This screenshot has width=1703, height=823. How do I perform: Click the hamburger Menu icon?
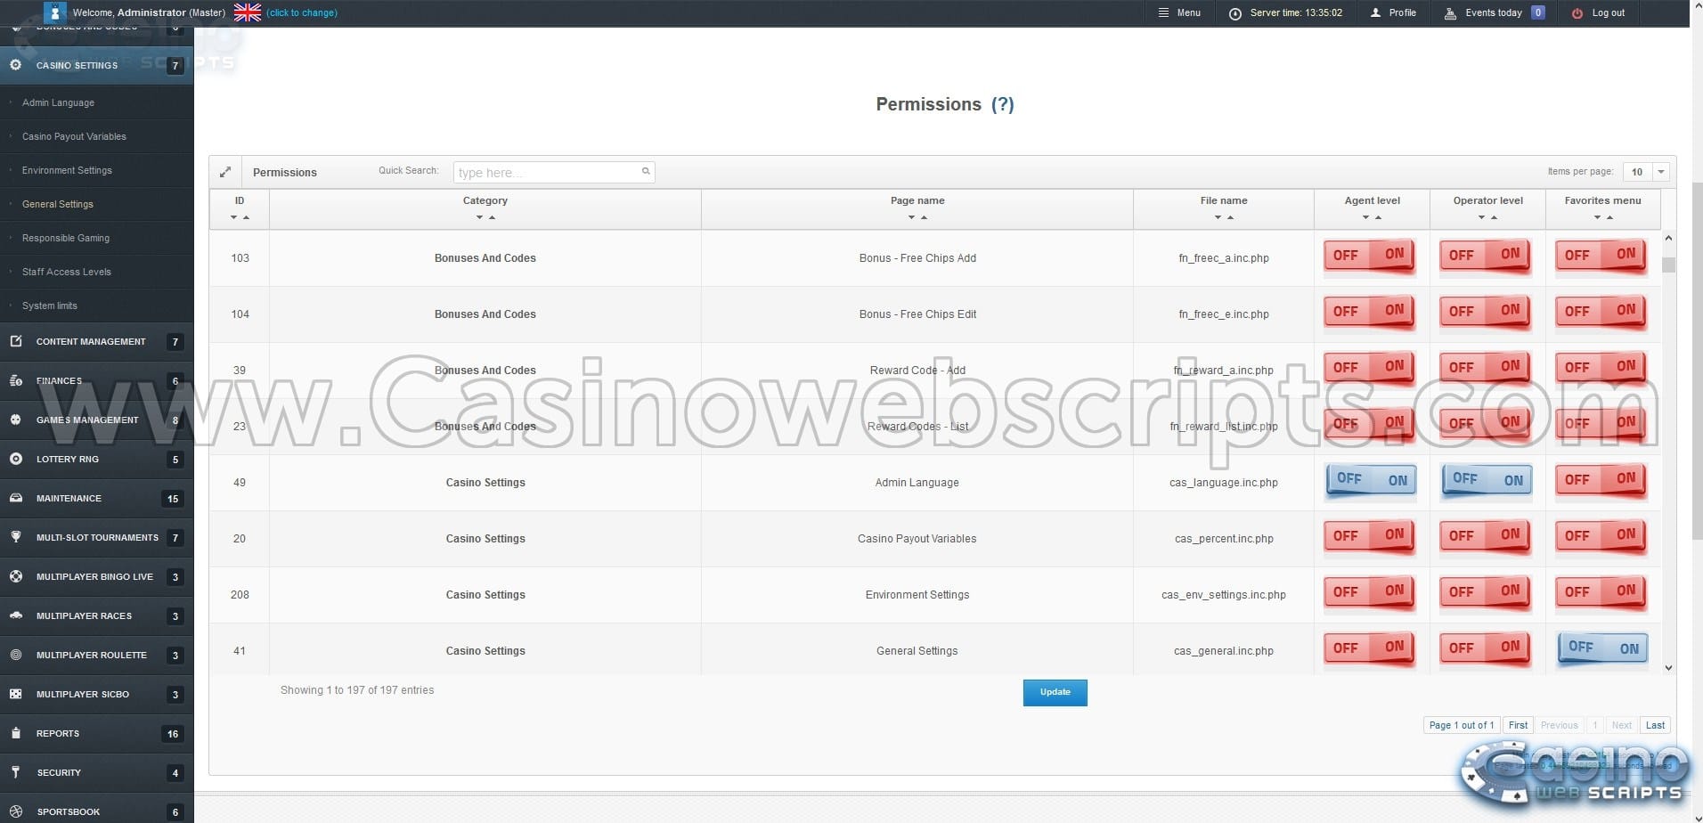(1163, 12)
